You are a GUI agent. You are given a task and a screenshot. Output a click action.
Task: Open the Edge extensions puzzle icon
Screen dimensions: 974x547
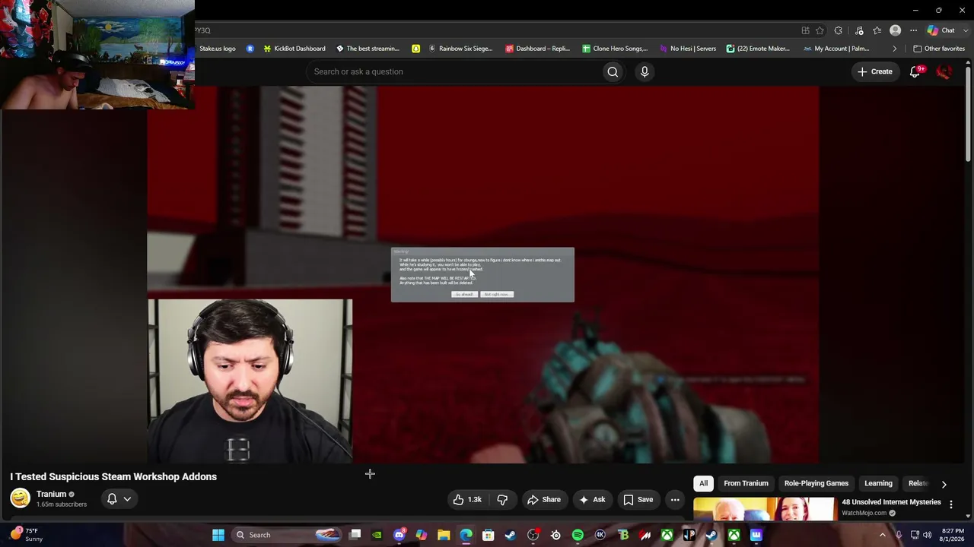(x=839, y=30)
